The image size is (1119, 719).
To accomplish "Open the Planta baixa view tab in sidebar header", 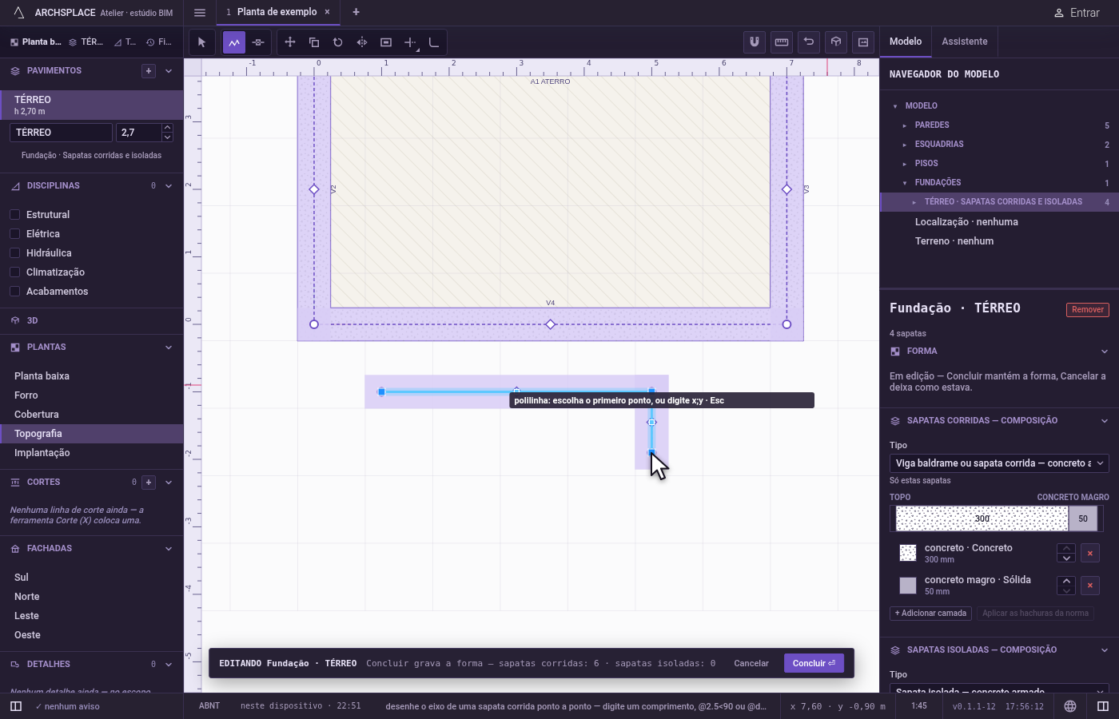I will coord(36,42).
